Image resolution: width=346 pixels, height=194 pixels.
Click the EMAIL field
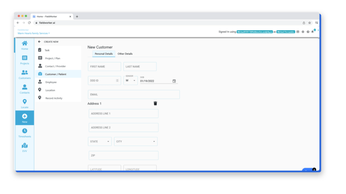point(134,94)
